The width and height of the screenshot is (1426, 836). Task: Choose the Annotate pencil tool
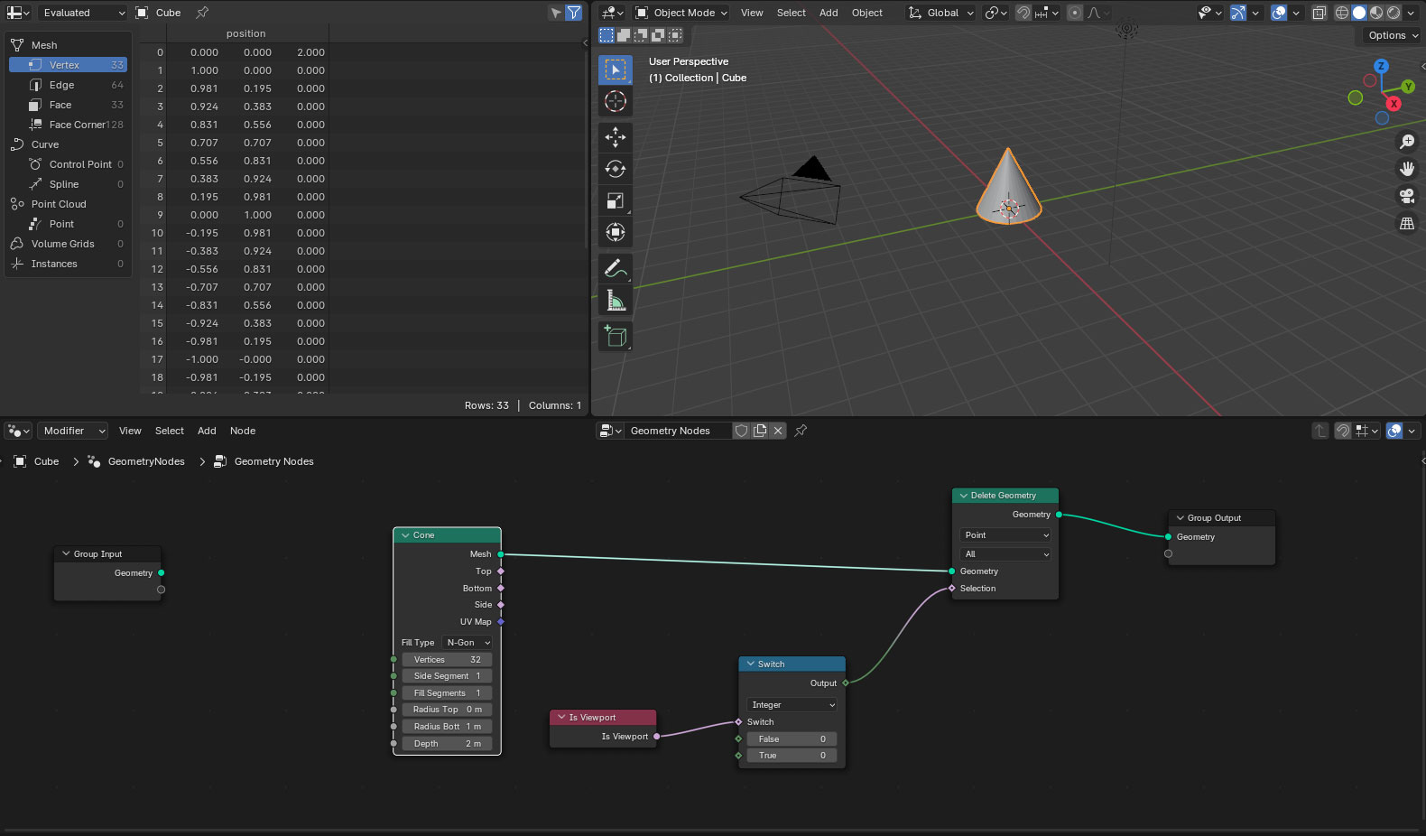(616, 268)
